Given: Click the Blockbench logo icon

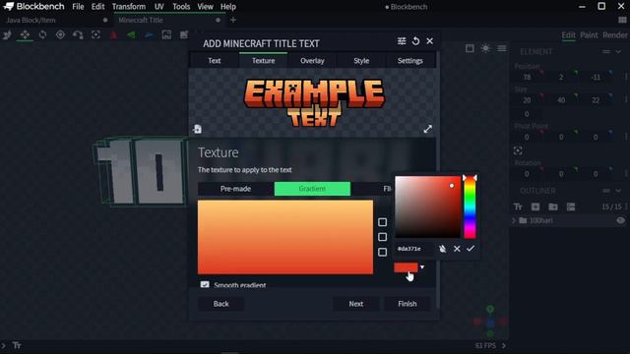Looking at the screenshot, I should 9,7.
